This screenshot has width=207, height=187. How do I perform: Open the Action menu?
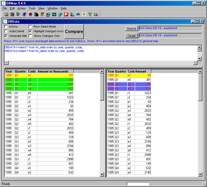[x=22, y=8]
